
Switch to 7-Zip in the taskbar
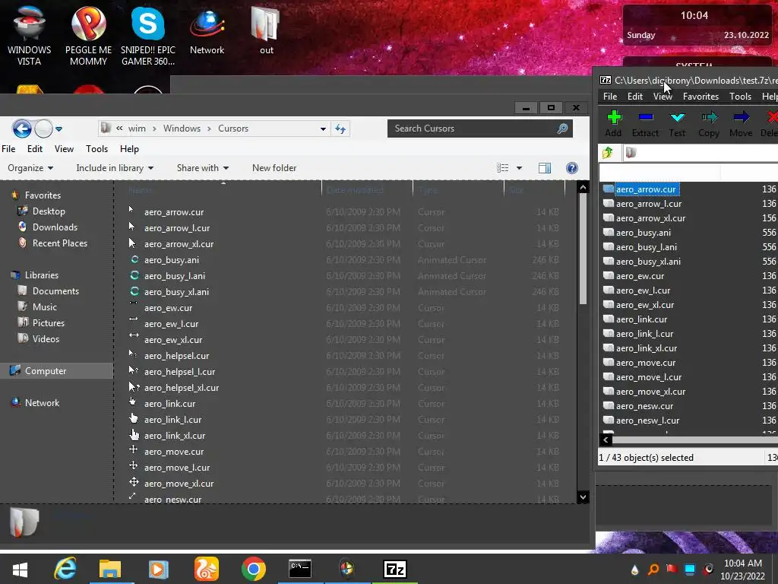click(394, 569)
